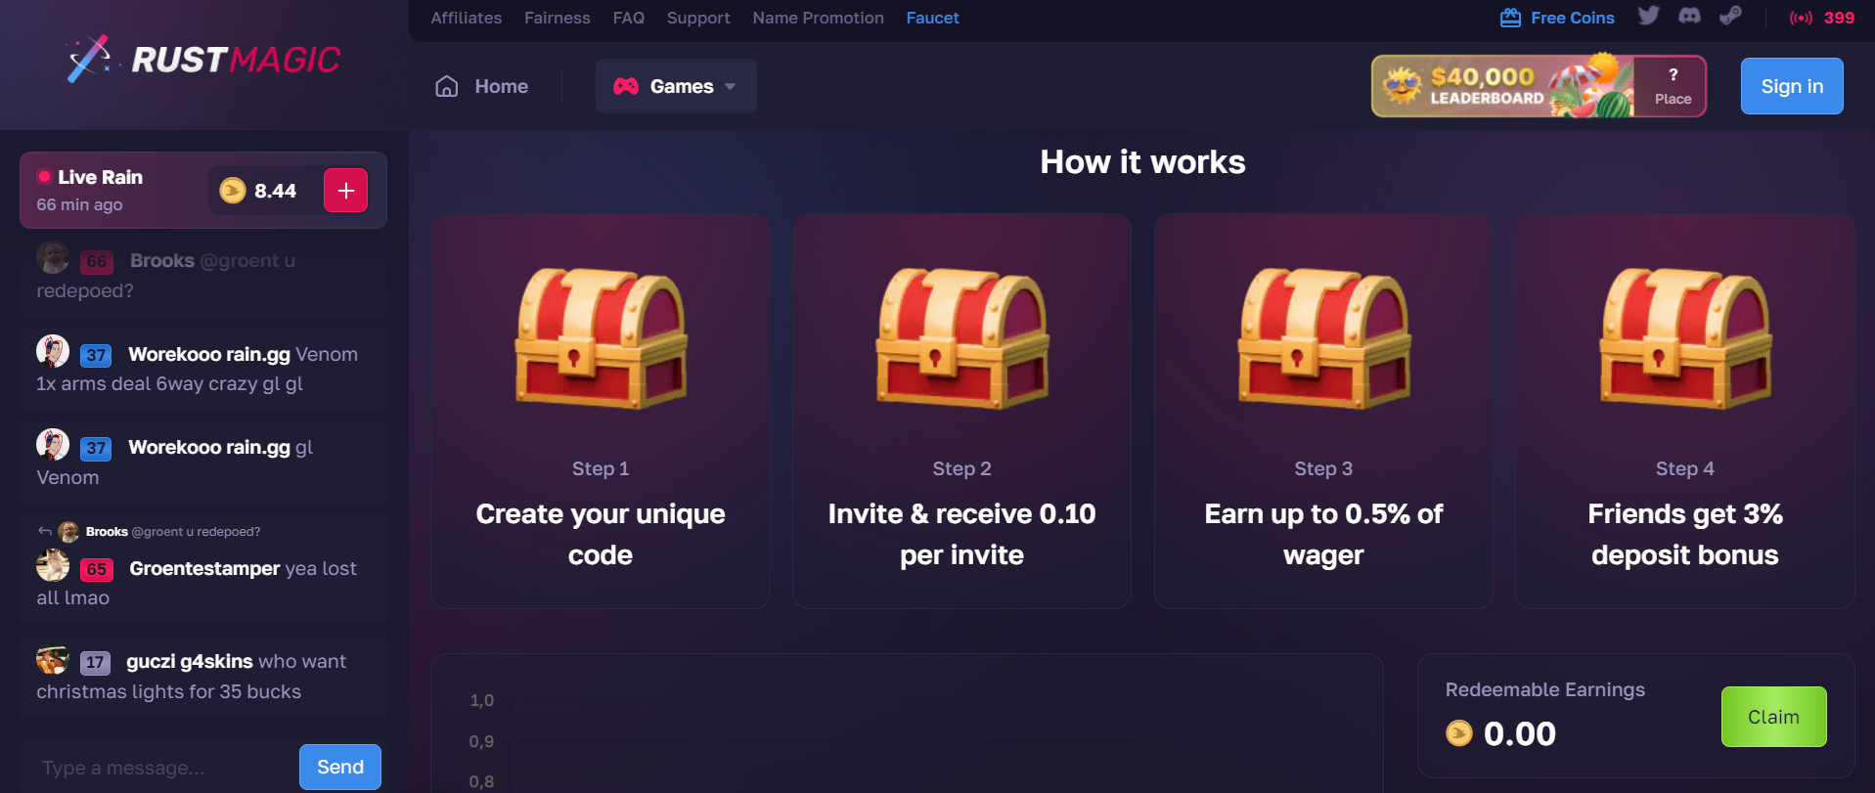Open the Affiliates page

(467, 18)
